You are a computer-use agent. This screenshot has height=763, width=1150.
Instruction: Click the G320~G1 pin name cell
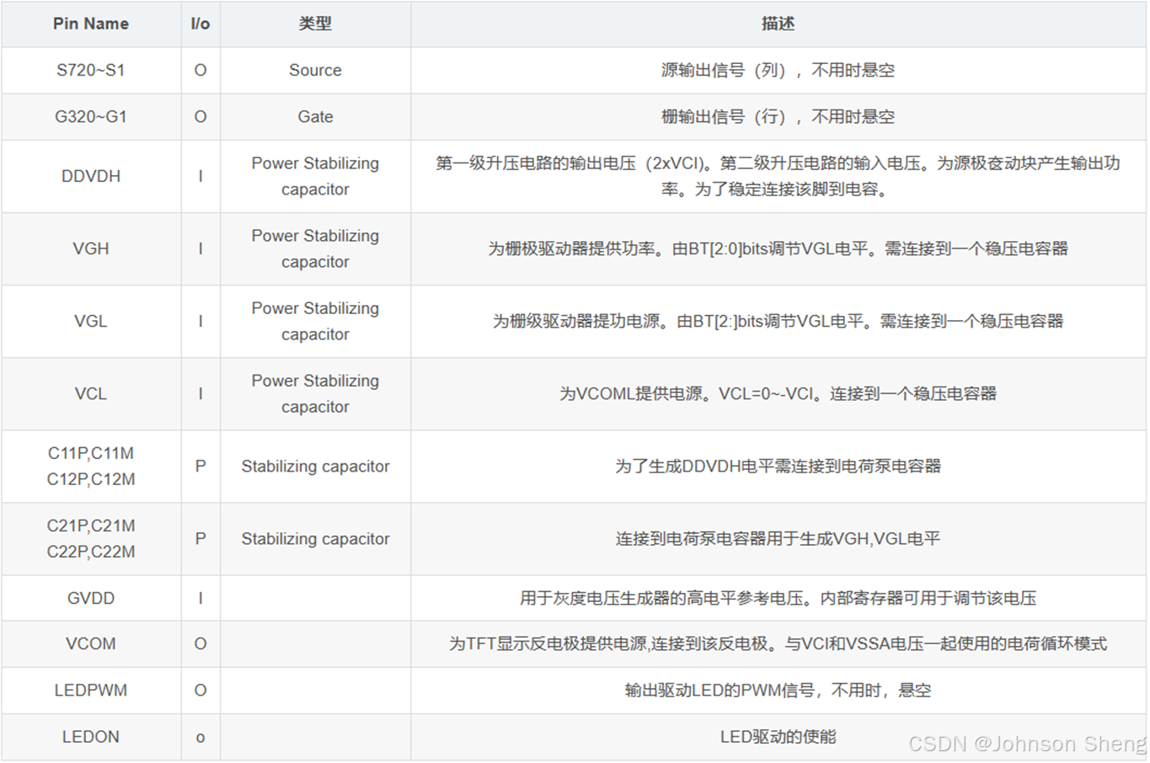click(x=90, y=116)
